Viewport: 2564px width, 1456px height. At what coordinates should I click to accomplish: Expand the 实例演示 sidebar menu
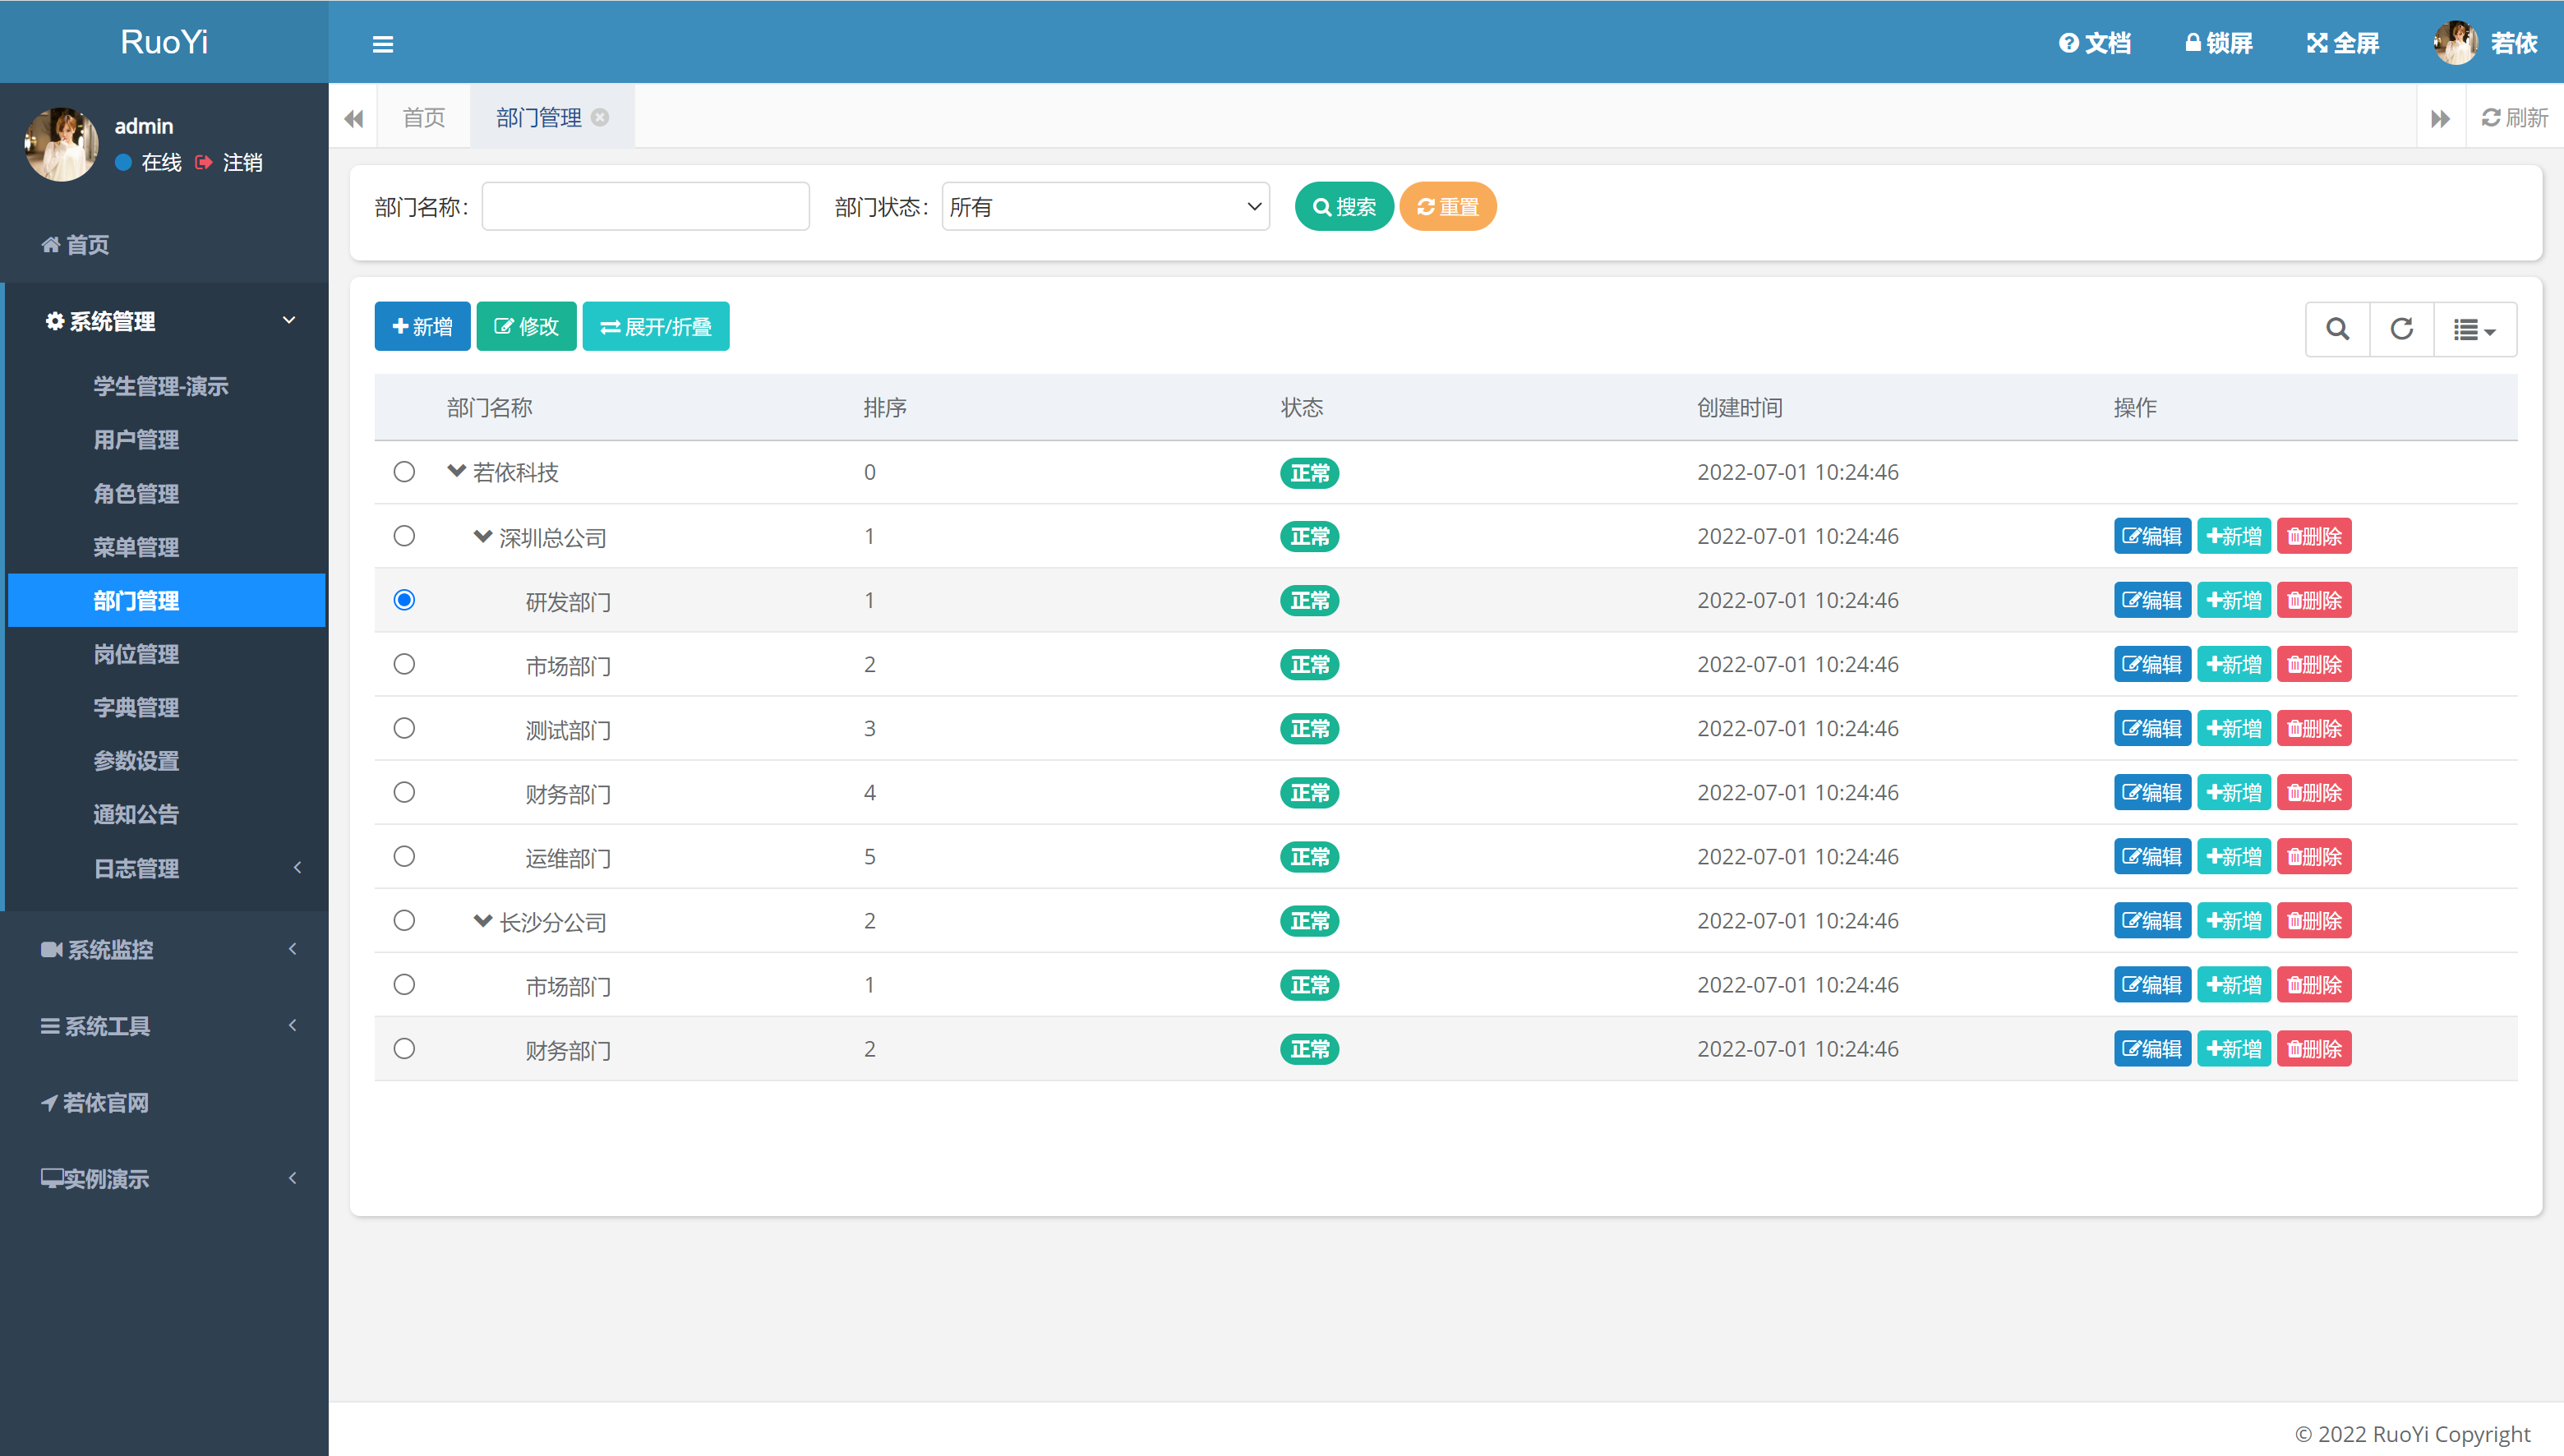pos(164,1178)
